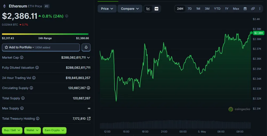267x136 pixels.
Task: Select the 1Y time range tab
Action: pos(226,9)
